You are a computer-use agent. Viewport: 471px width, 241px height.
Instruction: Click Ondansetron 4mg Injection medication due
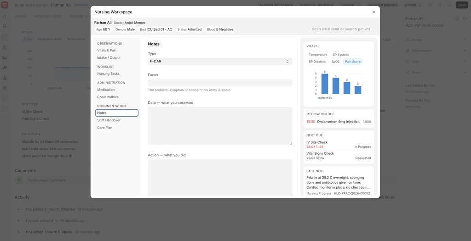(x=338, y=122)
